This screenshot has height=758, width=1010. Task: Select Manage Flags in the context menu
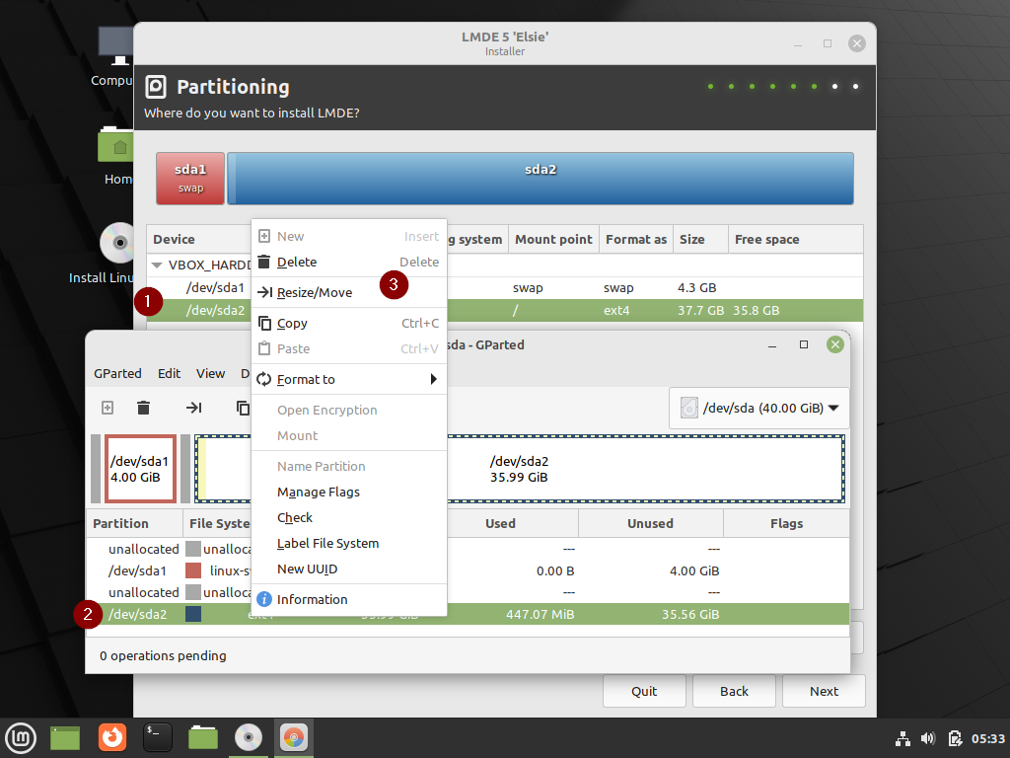[348, 492]
